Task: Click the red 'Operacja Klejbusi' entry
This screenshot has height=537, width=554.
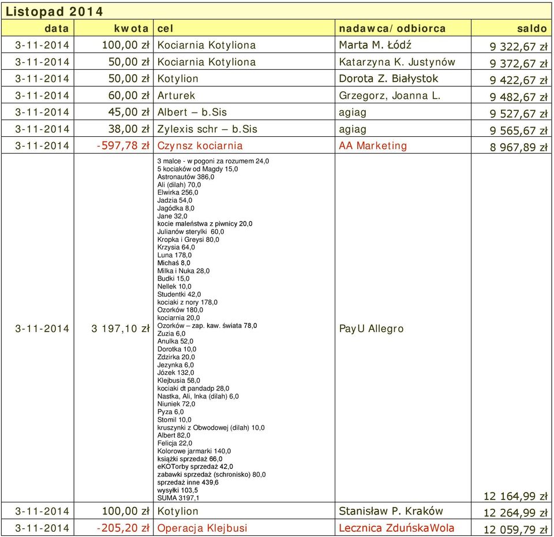Action: click(202, 528)
